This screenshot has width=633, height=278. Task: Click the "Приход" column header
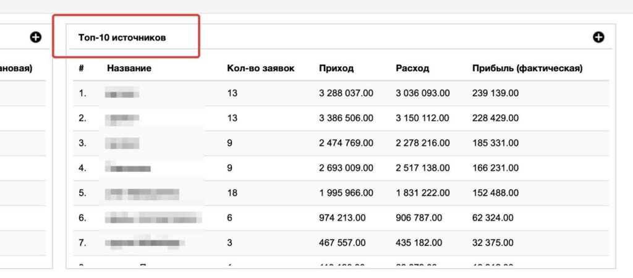[336, 69]
